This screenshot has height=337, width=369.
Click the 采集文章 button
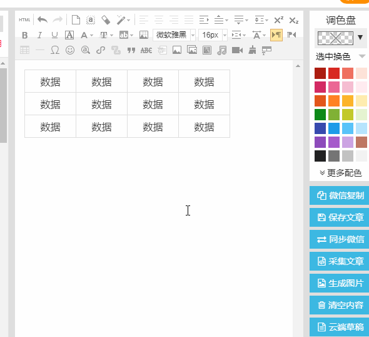(340, 261)
